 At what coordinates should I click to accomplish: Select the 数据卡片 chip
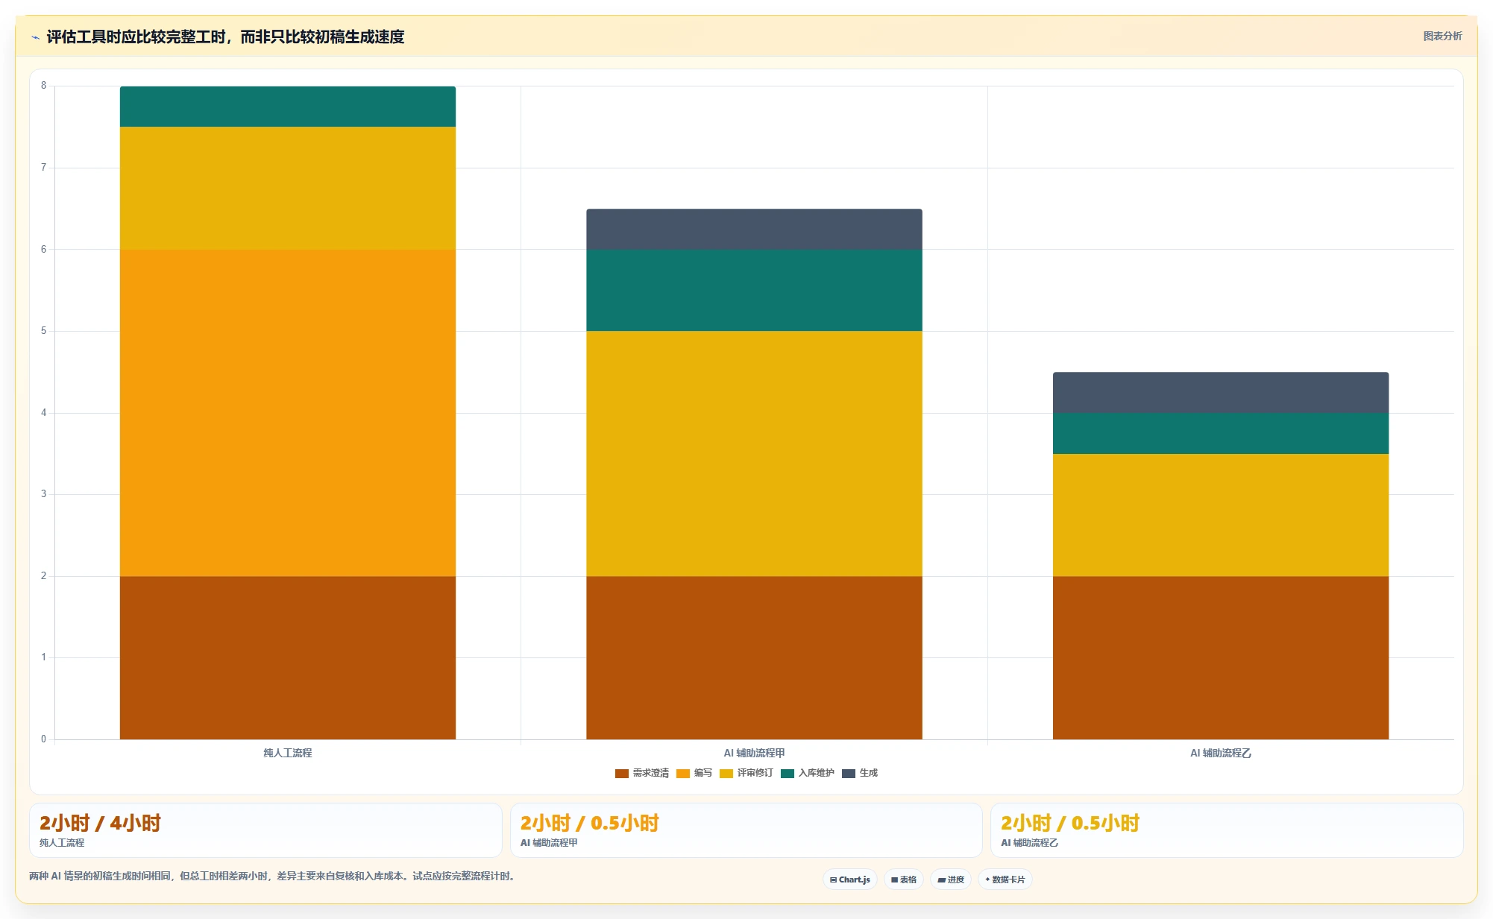pyautogui.click(x=1005, y=879)
